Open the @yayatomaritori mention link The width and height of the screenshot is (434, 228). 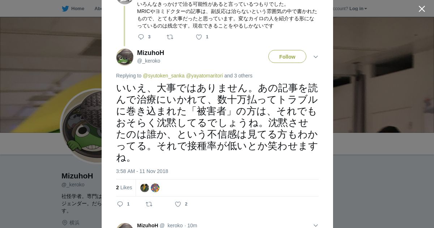[x=204, y=76]
